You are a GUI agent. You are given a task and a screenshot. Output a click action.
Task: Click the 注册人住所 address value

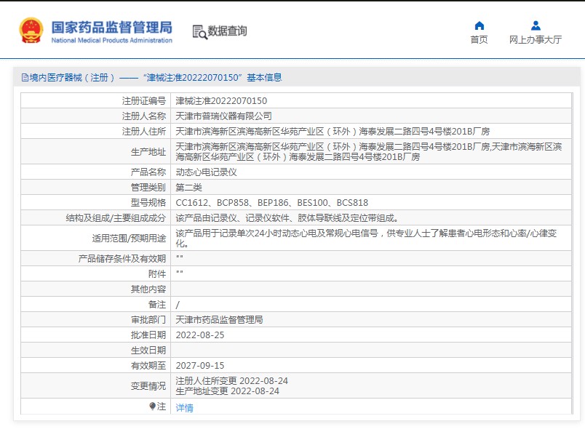pyautogui.click(x=333, y=132)
